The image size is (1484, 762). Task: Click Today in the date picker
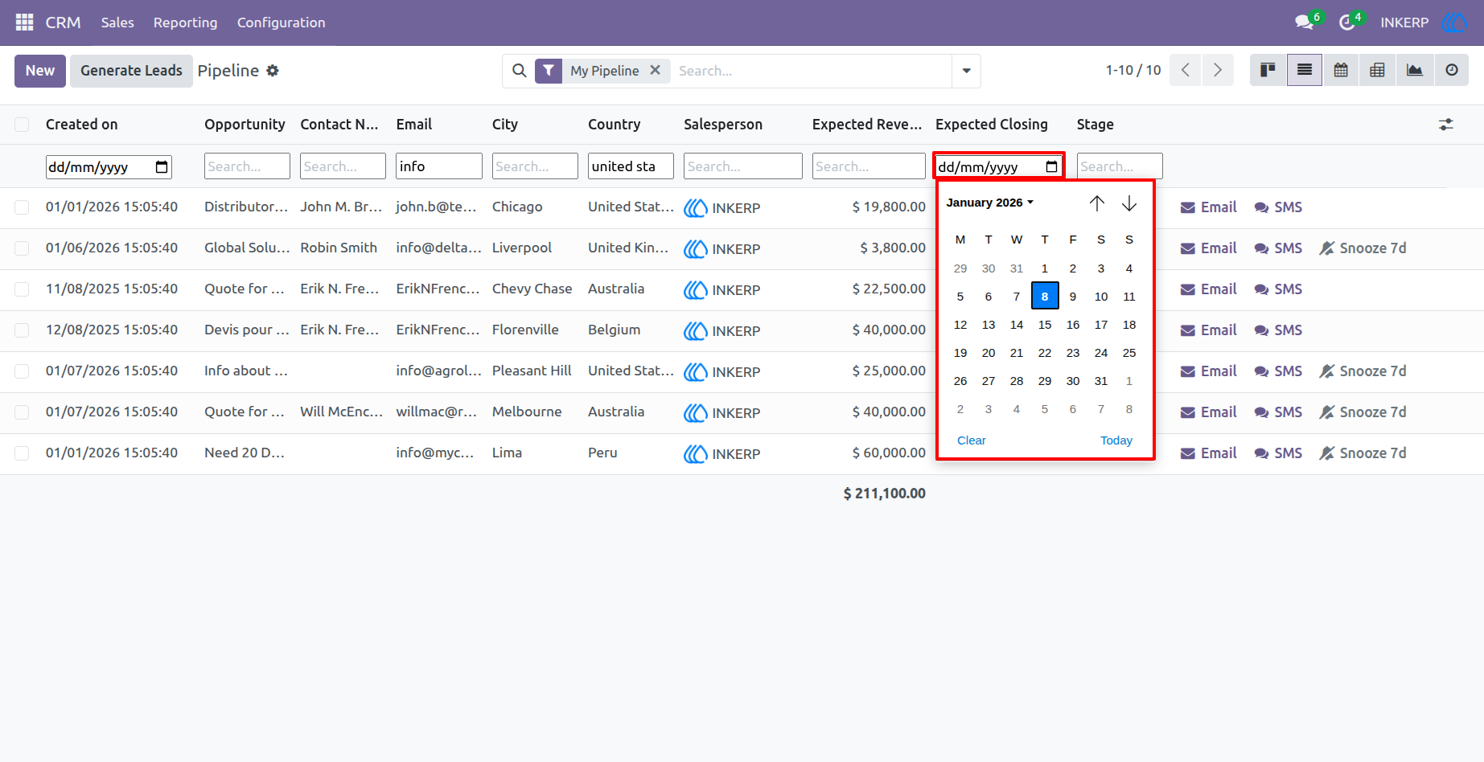[1116, 440]
